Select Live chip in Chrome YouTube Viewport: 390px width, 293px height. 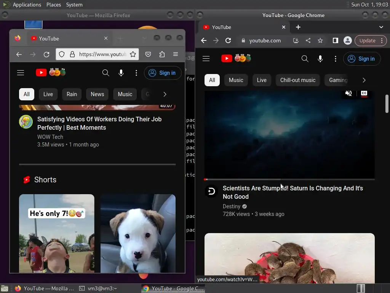pos(262,80)
